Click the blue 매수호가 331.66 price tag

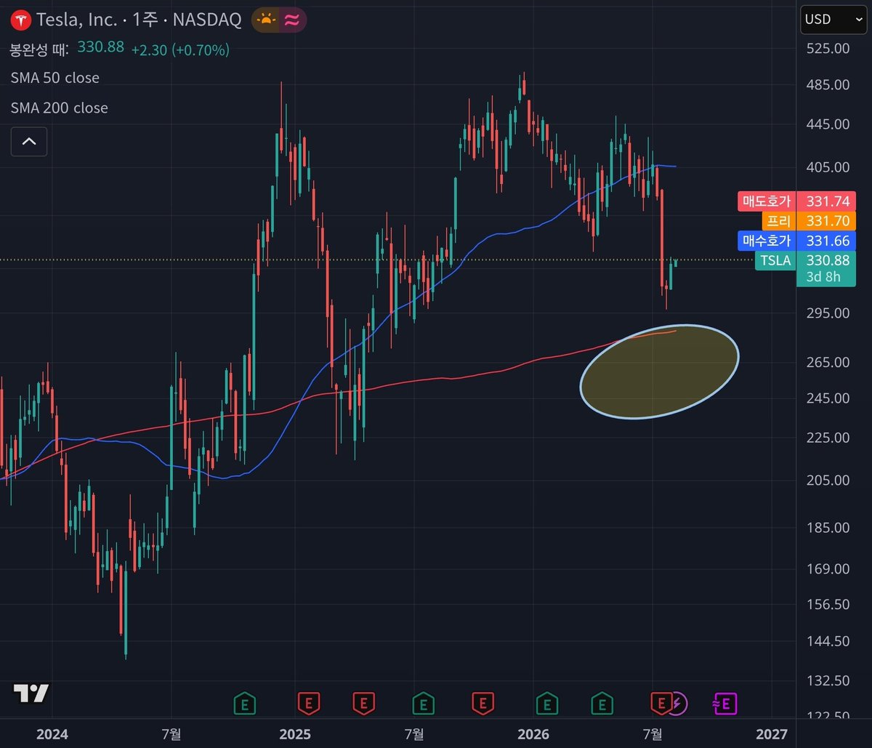[x=796, y=241]
